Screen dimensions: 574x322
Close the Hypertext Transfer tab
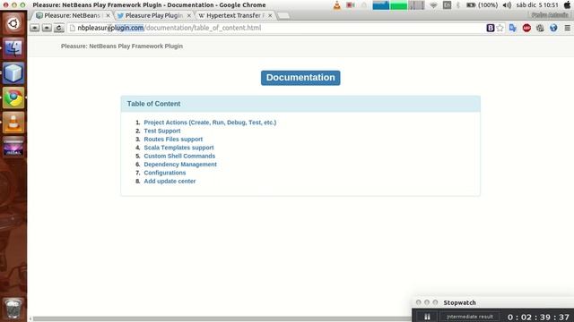(270, 15)
